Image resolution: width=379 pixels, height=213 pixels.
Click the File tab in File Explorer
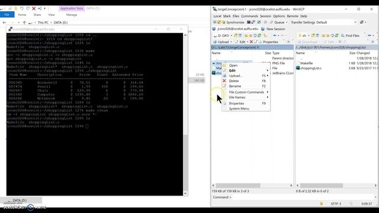7,15
